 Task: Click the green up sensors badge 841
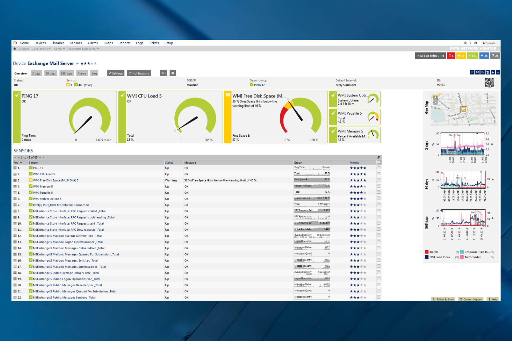point(473,56)
